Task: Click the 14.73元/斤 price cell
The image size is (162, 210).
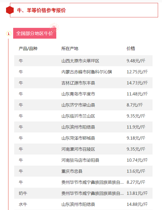Action: [x=137, y=83]
